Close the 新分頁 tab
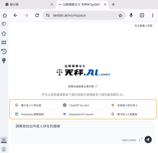 coord(52,4)
